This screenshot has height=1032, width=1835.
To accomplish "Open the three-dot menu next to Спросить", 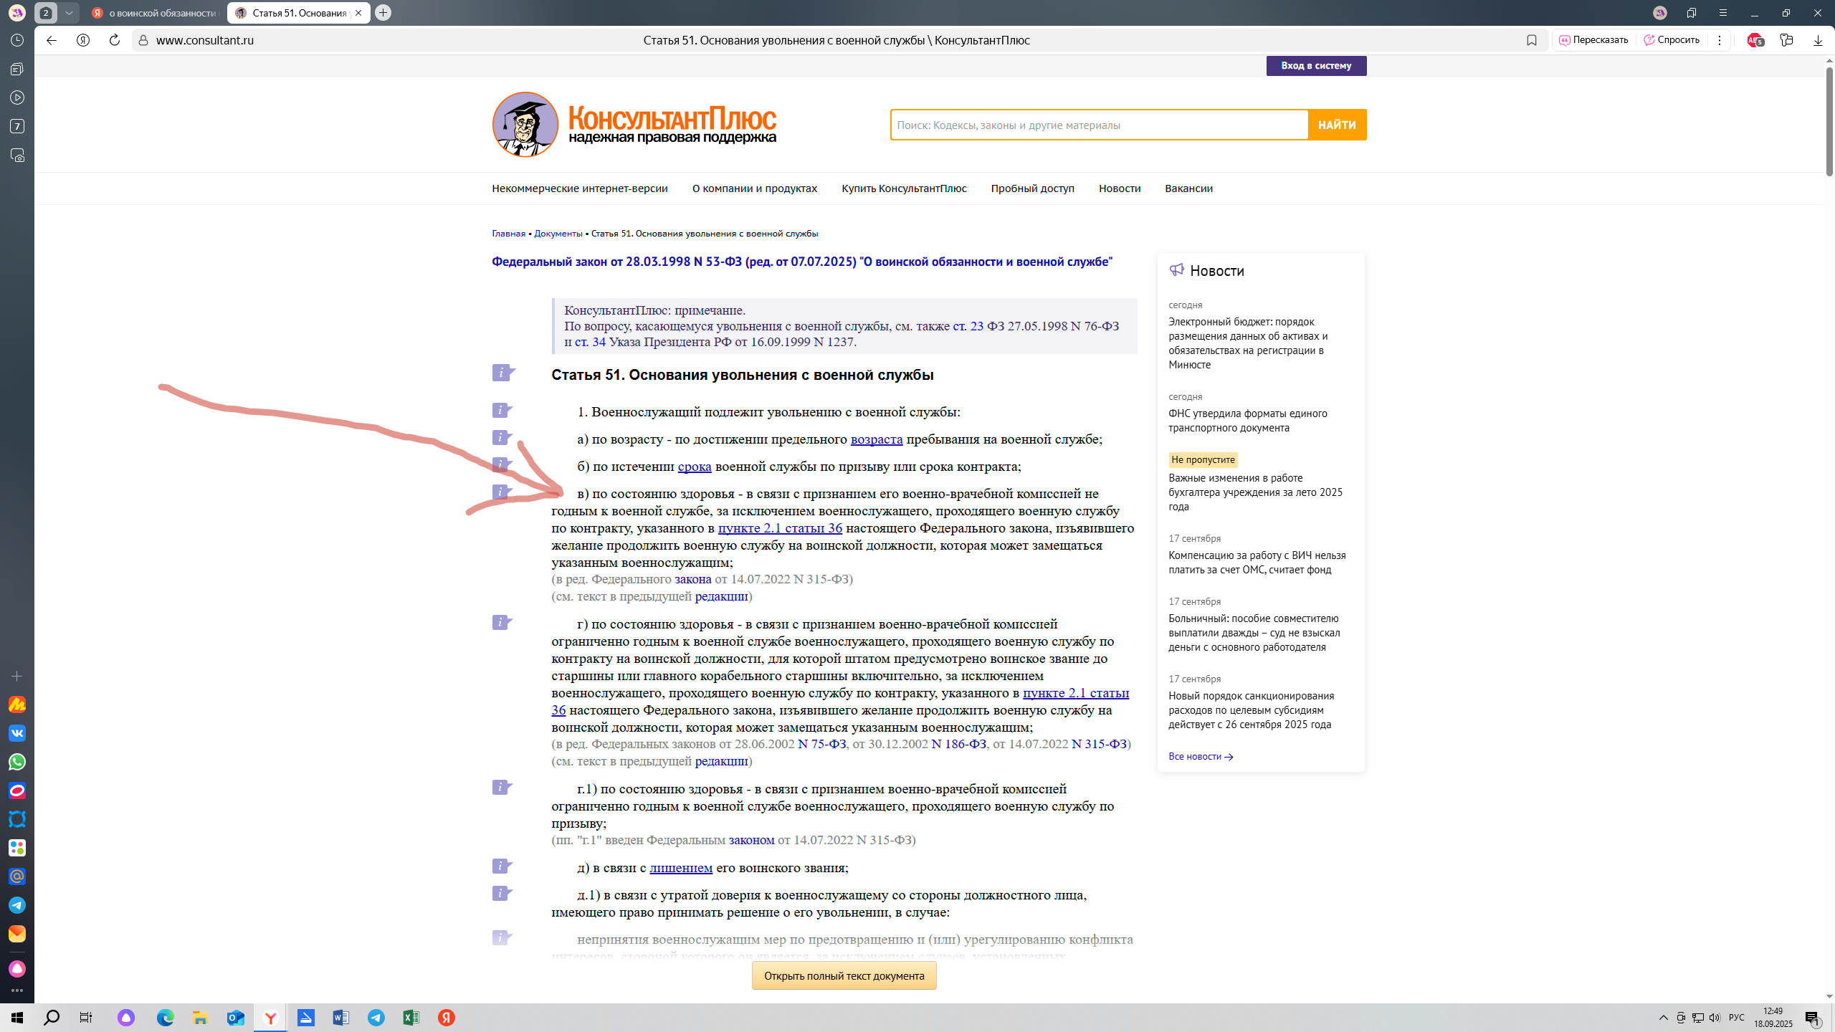I will [1720, 40].
